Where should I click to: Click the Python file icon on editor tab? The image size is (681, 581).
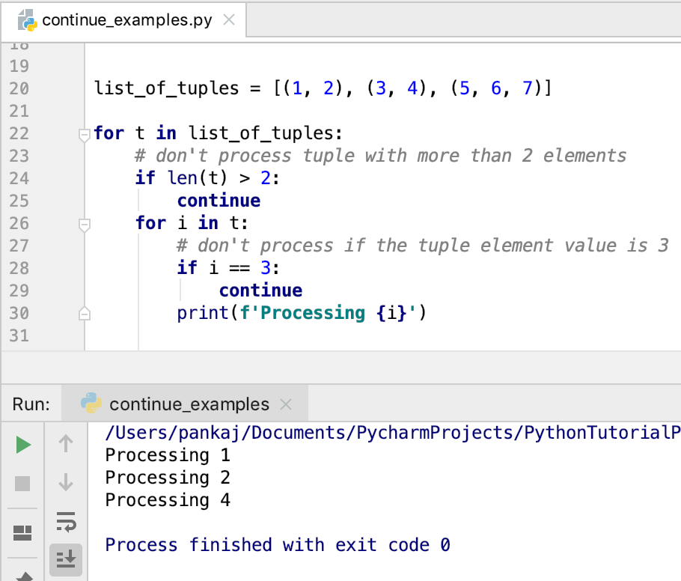point(28,20)
